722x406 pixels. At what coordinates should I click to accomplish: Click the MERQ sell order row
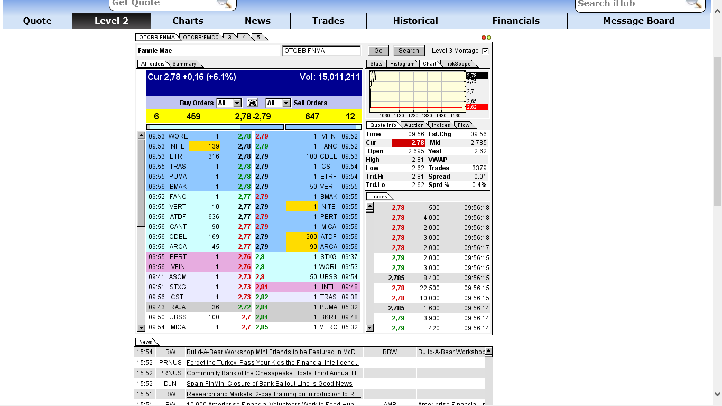point(307,327)
